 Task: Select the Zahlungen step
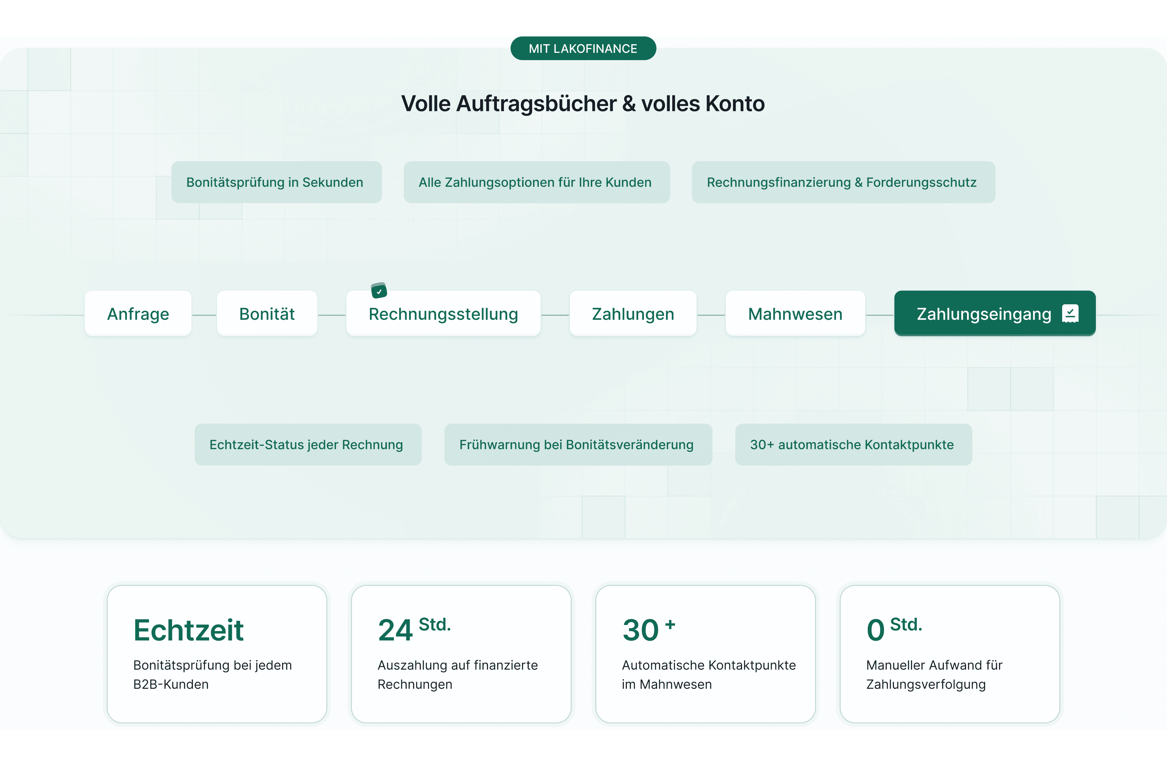[633, 314]
